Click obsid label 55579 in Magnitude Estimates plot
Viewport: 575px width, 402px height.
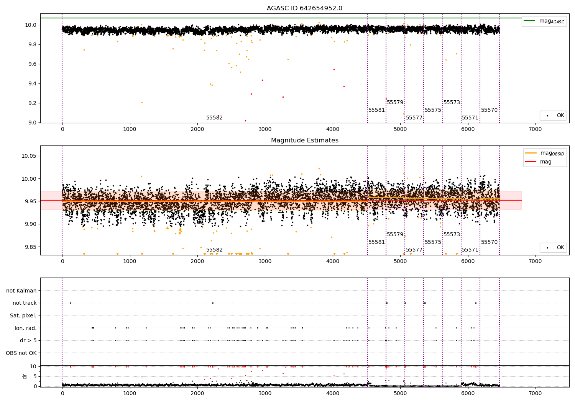(x=395, y=235)
